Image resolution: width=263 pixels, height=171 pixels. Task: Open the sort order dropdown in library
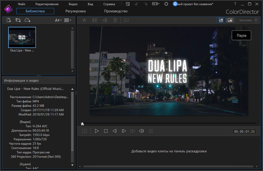click(x=58, y=20)
